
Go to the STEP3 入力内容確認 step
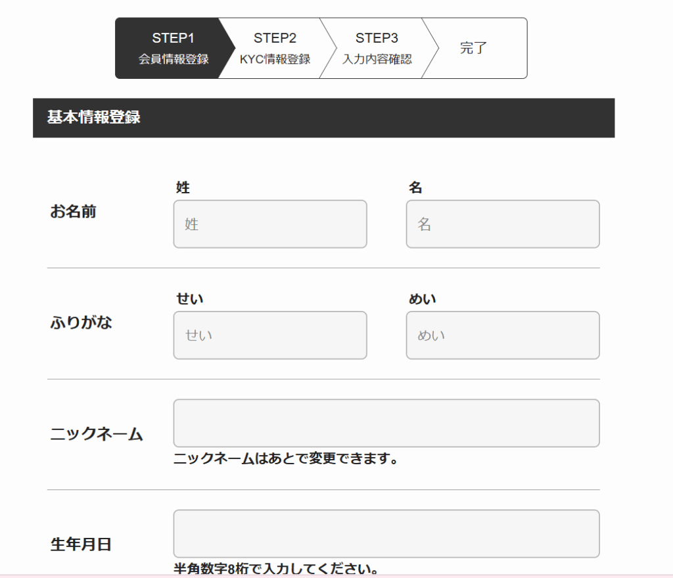pyautogui.click(x=377, y=48)
